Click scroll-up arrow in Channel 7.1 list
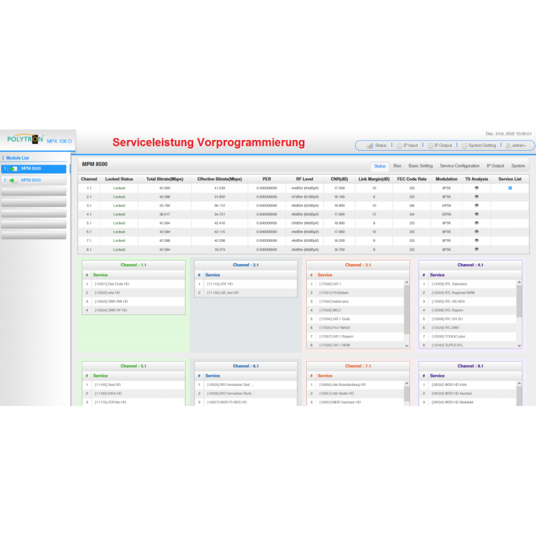Screen dimensions: 536x536 (407, 383)
